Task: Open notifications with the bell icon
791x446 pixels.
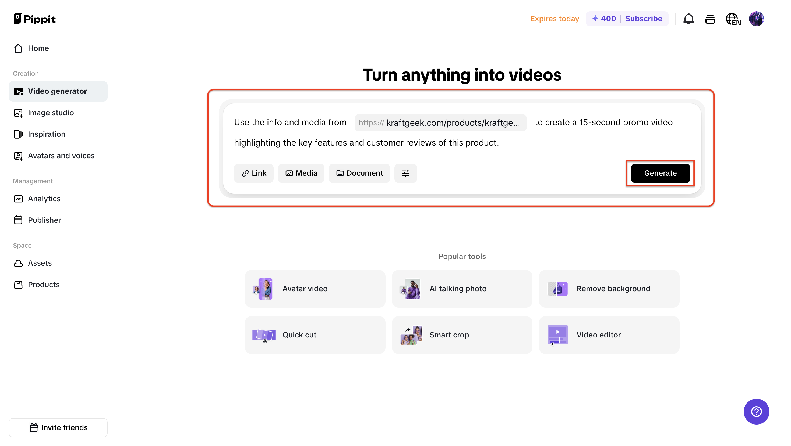Action: coord(689,19)
